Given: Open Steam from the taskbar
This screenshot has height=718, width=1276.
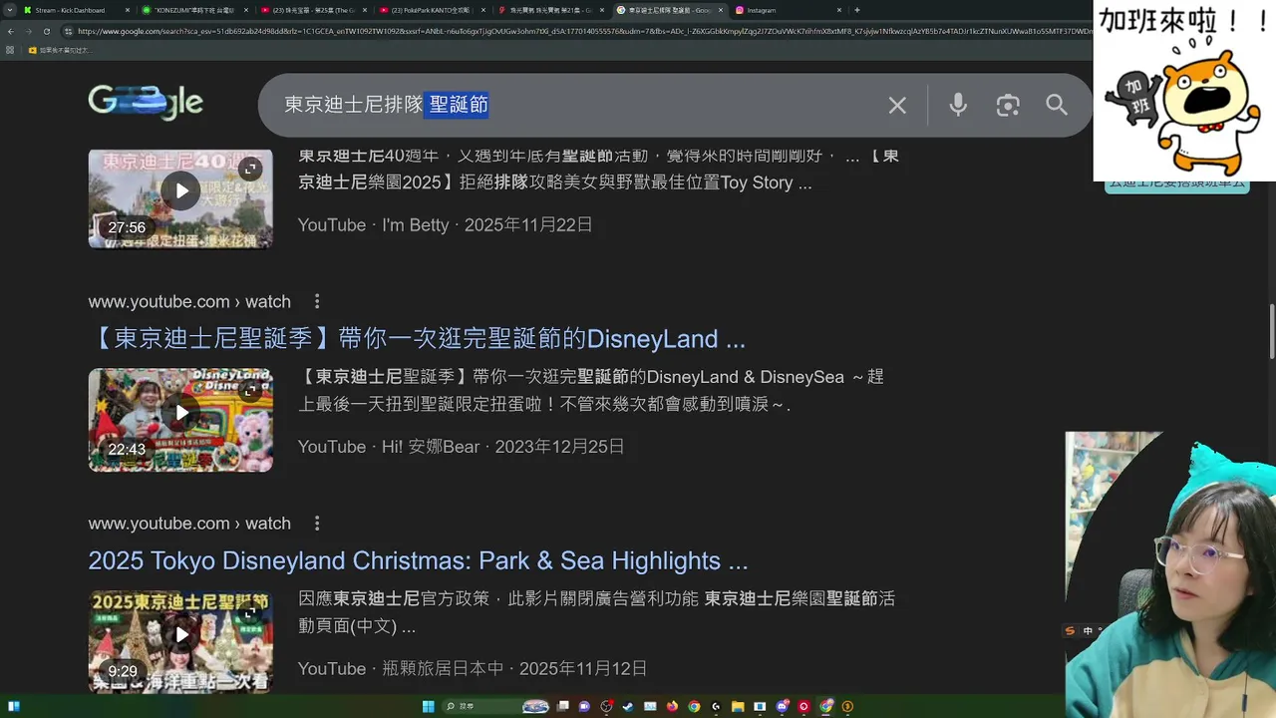Looking at the screenshot, I should coord(628,707).
